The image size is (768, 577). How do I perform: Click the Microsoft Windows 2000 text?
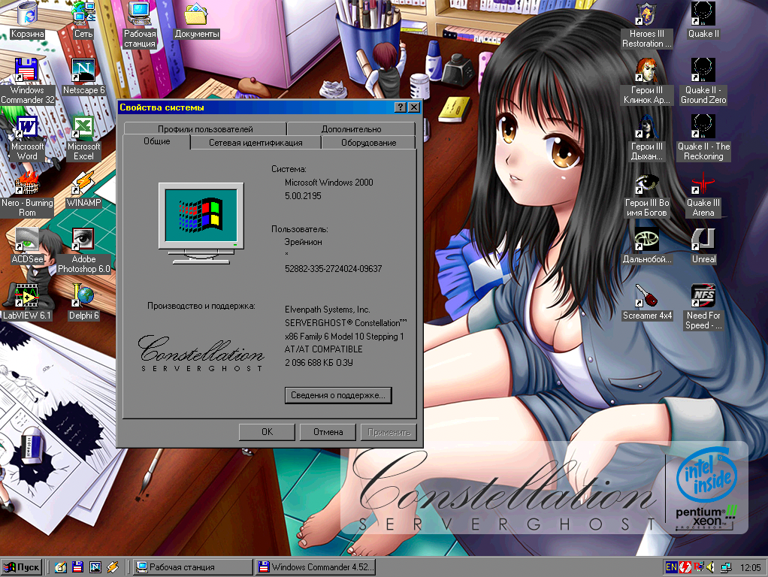[x=329, y=183]
